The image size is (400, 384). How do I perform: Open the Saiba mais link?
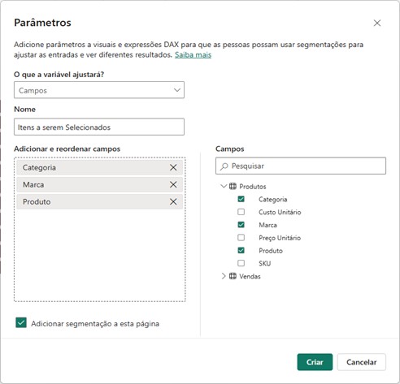click(193, 55)
